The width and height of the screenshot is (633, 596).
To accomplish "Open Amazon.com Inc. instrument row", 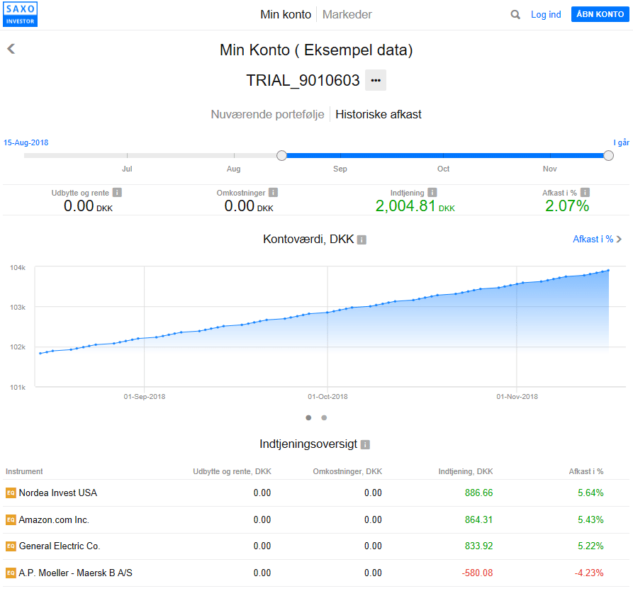I will point(316,519).
